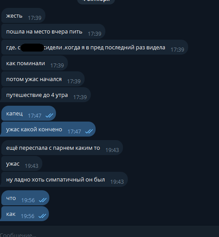Select the 'ужас какой кончено' outgoing message

coord(48,129)
